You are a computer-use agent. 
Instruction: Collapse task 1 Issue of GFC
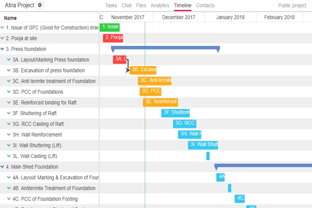[3, 27]
